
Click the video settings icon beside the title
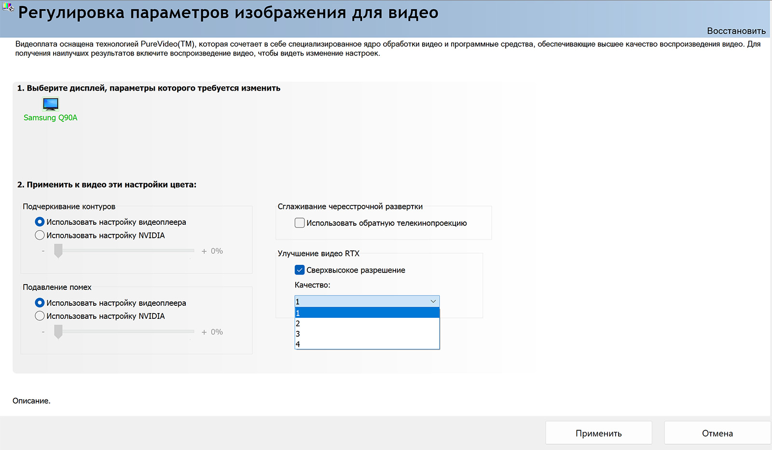click(8, 7)
